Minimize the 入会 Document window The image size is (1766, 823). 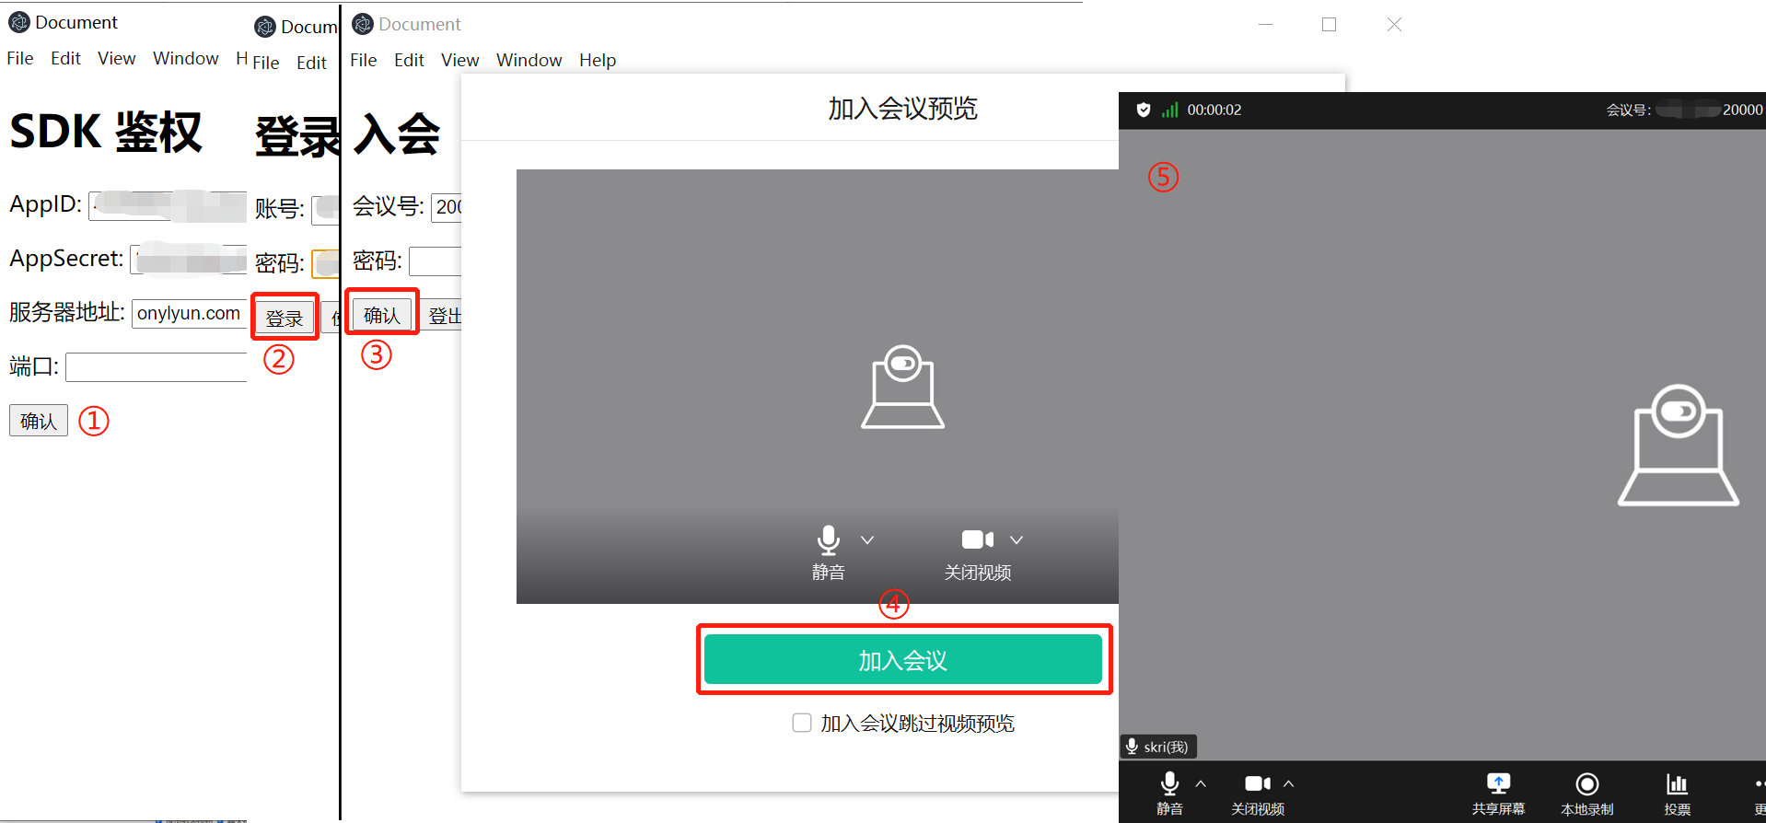point(1265,25)
